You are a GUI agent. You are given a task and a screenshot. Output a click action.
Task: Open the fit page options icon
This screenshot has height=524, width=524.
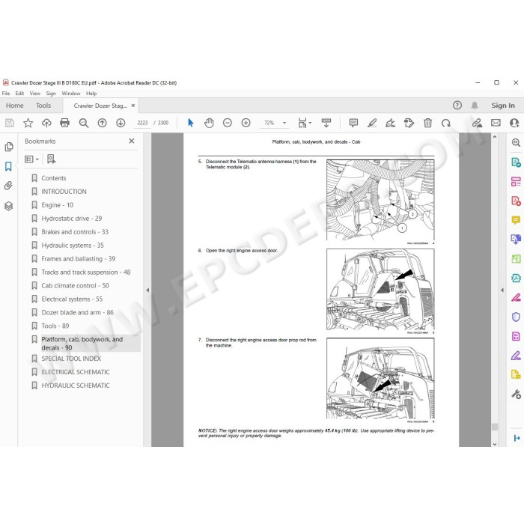(x=304, y=123)
